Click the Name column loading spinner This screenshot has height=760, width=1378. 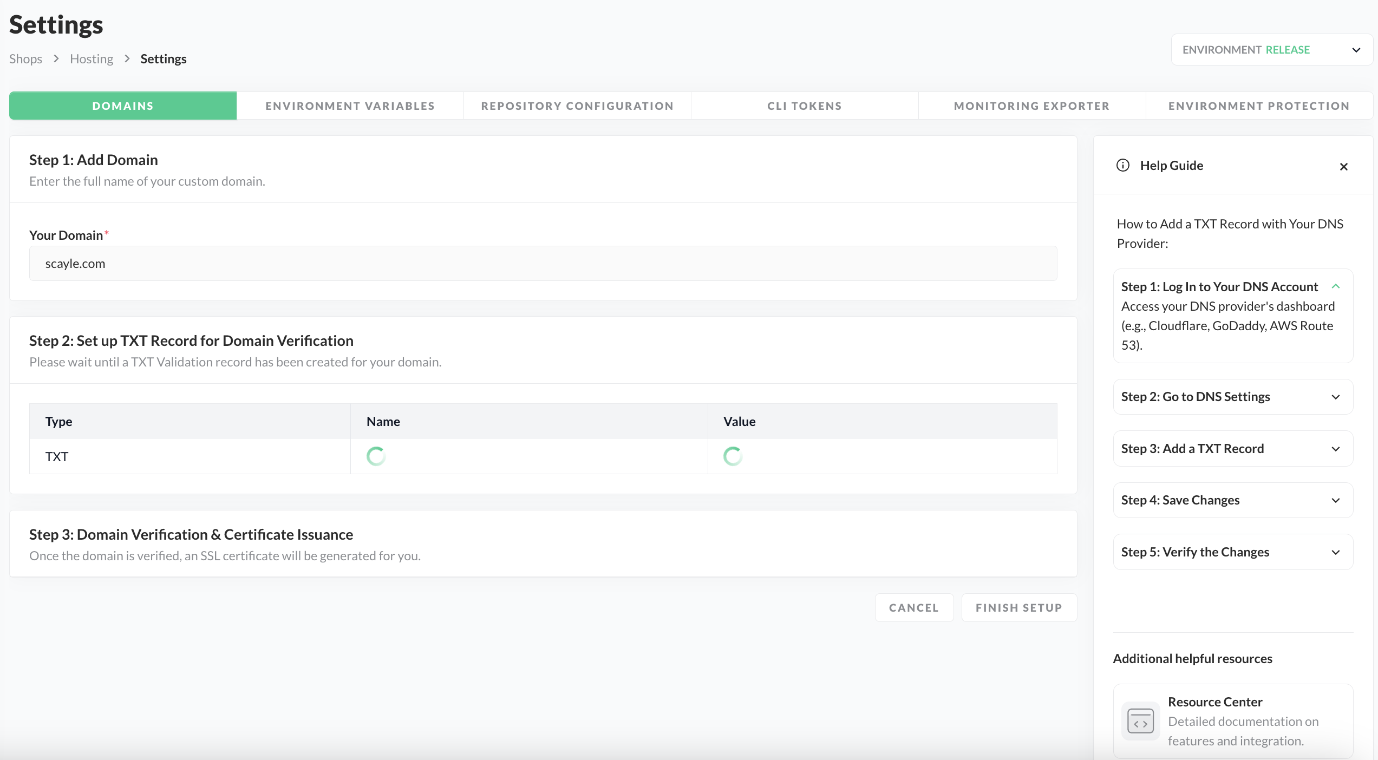coord(376,456)
